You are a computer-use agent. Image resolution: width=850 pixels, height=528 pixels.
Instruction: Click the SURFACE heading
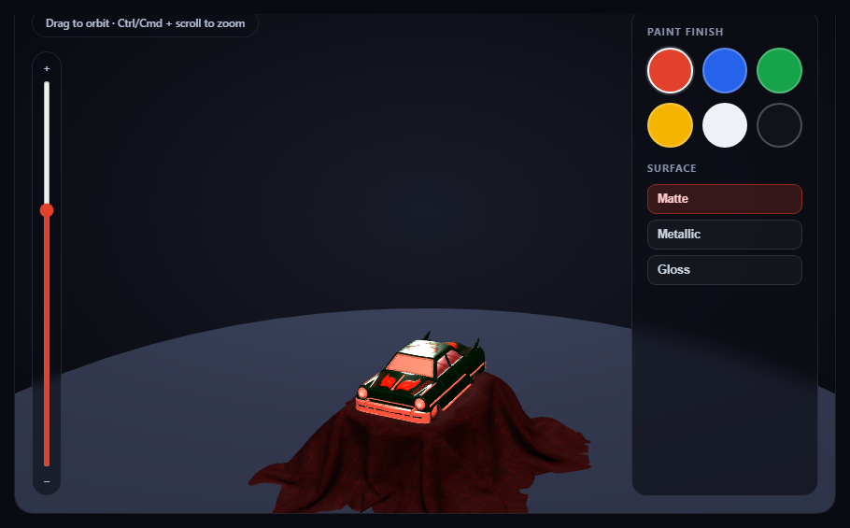coord(672,168)
